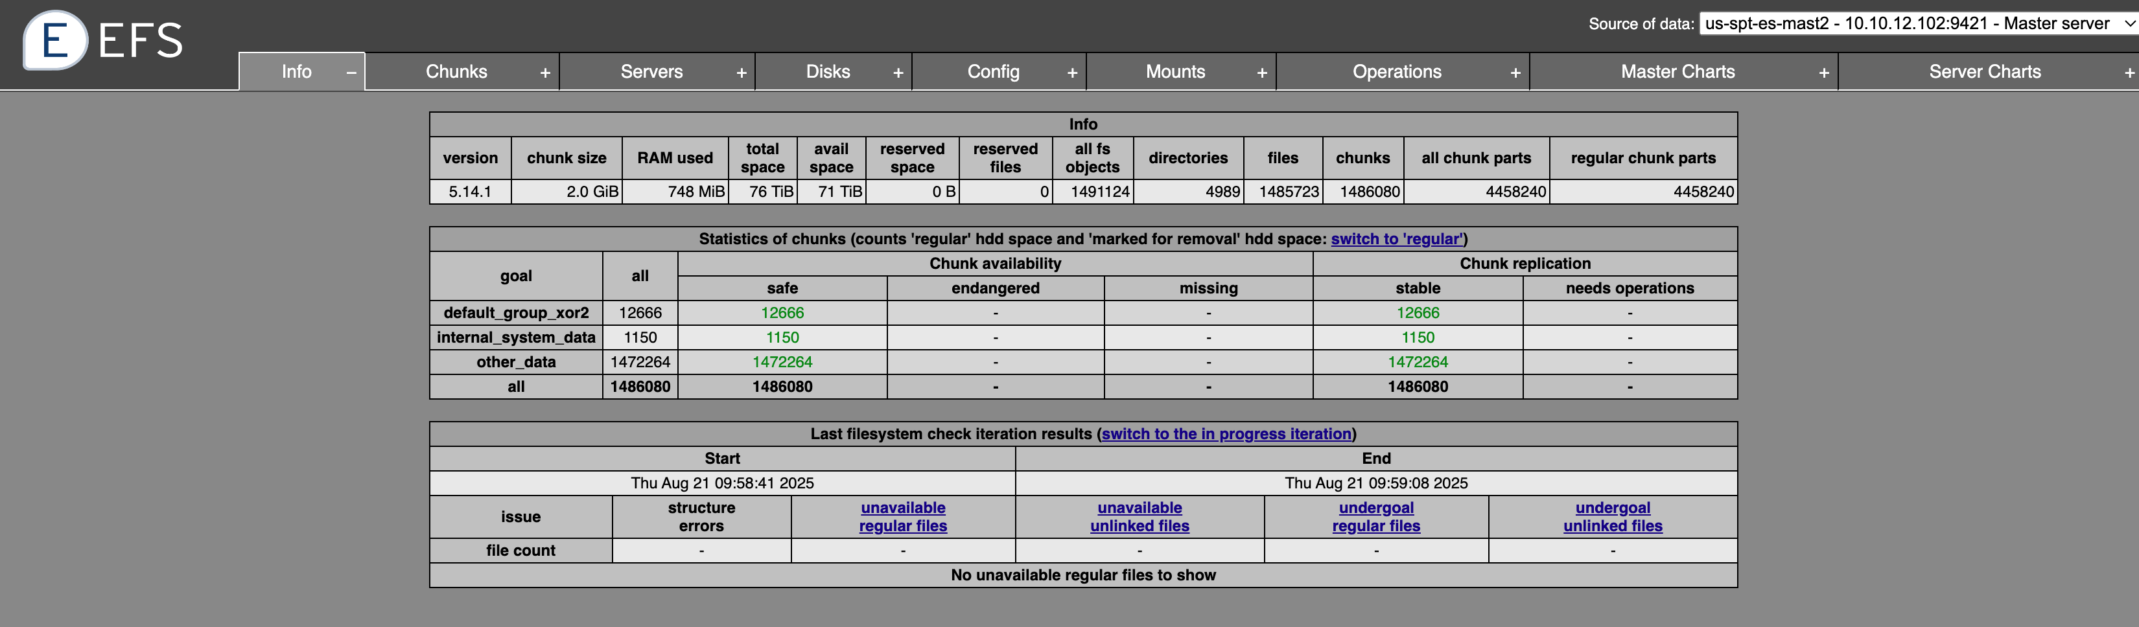Expand the Mounts section with its plus control

click(1263, 71)
